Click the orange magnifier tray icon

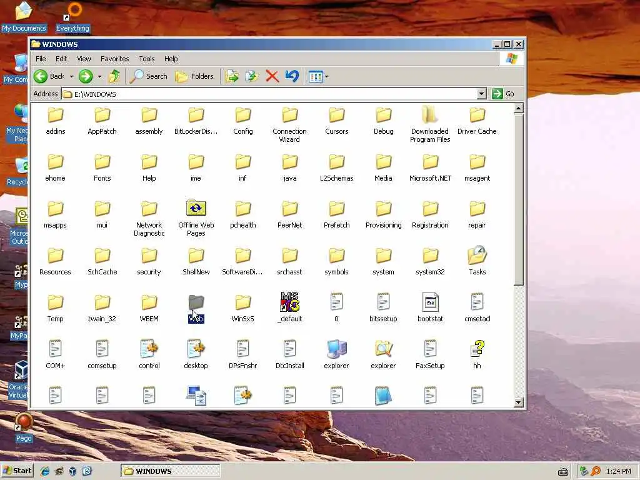click(596, 471)
